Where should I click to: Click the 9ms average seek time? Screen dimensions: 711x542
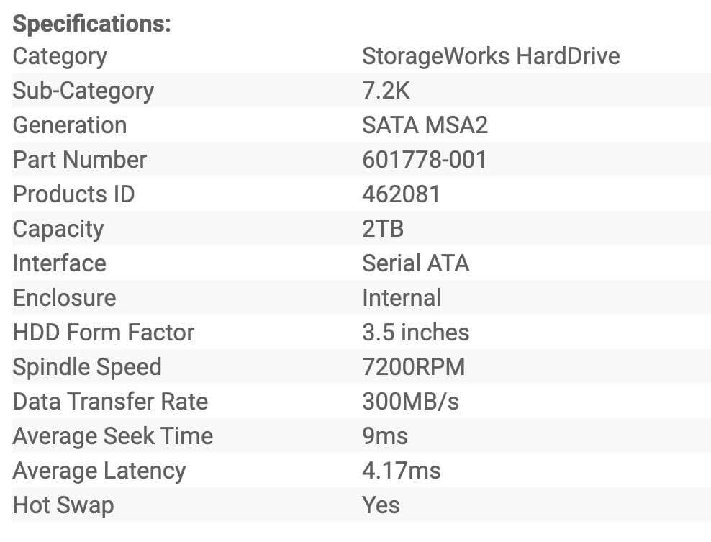384,436
